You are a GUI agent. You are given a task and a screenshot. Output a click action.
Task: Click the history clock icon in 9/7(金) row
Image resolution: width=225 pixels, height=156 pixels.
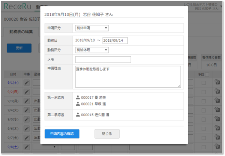[x=217, y=137]
